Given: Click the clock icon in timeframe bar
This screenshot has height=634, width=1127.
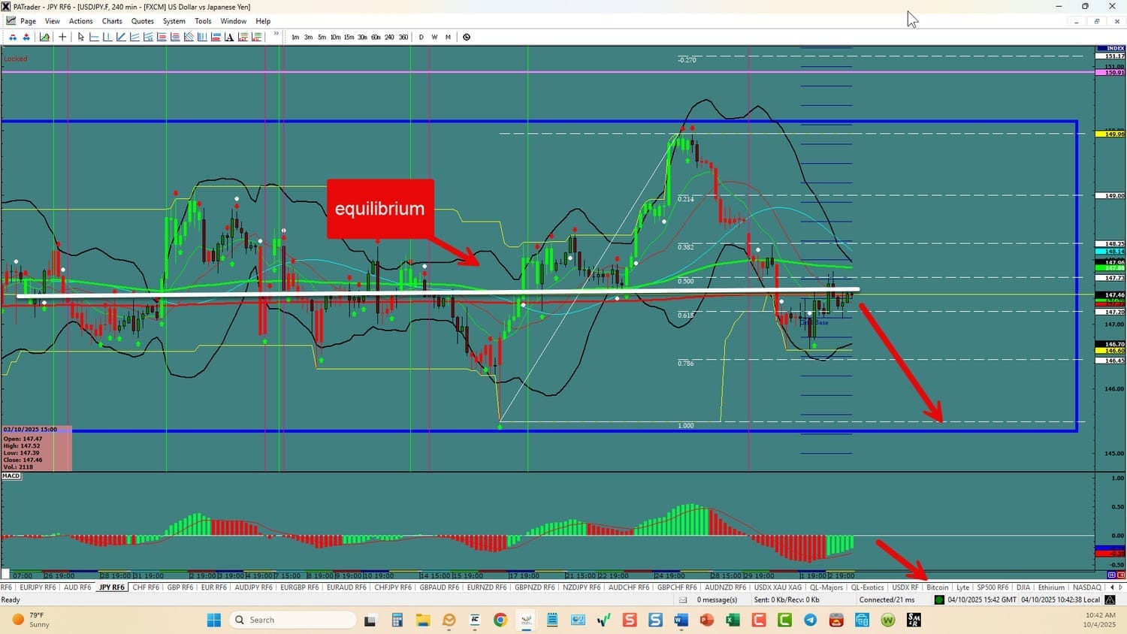Looking at the screenshot, I should (x=467, y=37).
